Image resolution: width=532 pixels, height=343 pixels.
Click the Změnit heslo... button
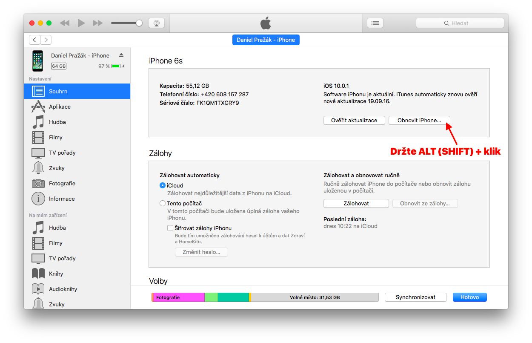point(201,252)
